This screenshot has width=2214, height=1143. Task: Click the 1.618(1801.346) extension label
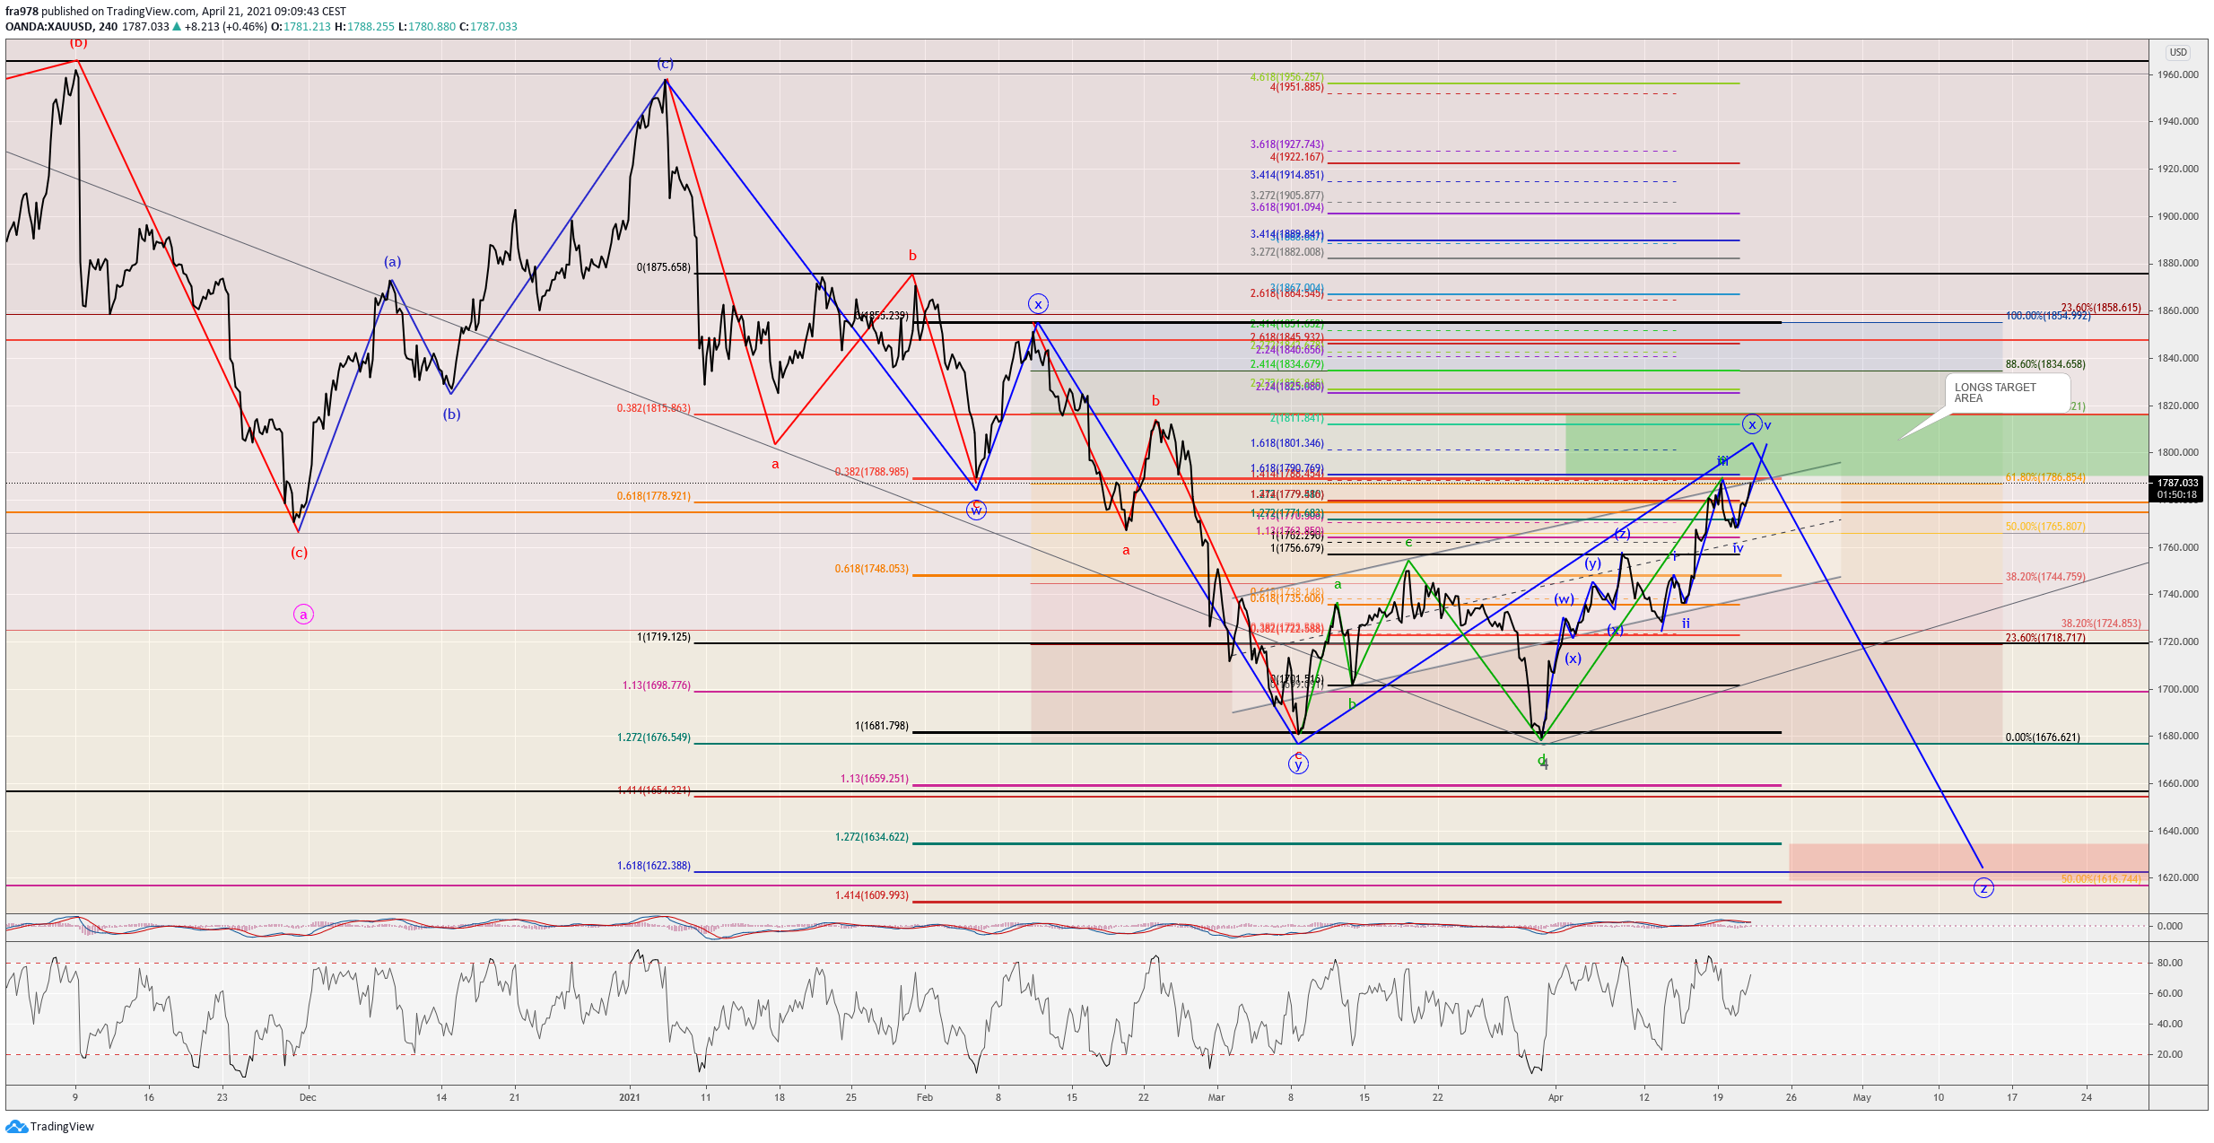(x=1287, y=443)
